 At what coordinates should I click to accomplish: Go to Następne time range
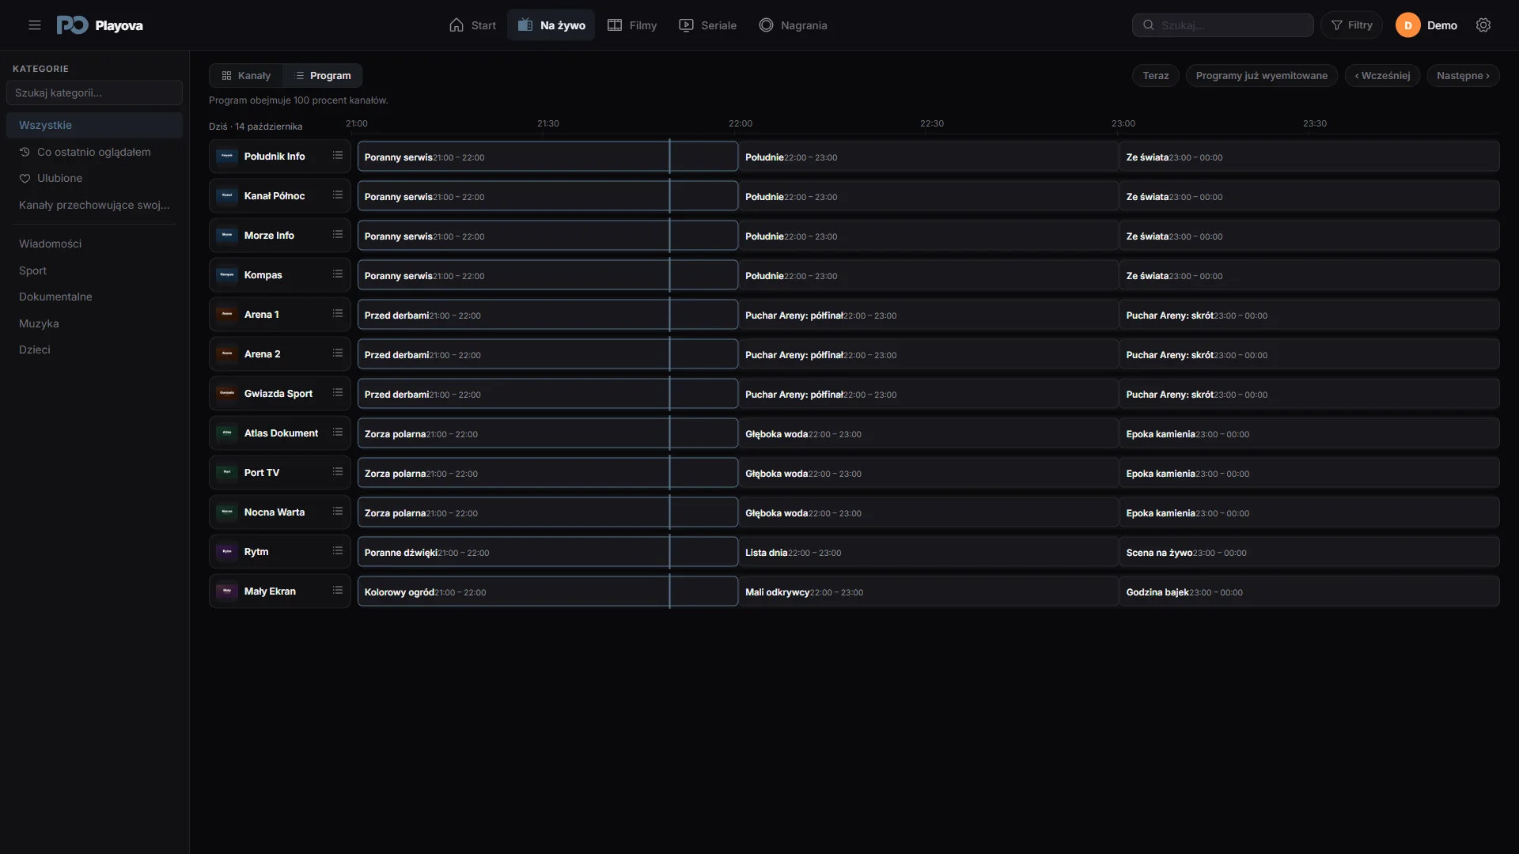coord(1463,76)
